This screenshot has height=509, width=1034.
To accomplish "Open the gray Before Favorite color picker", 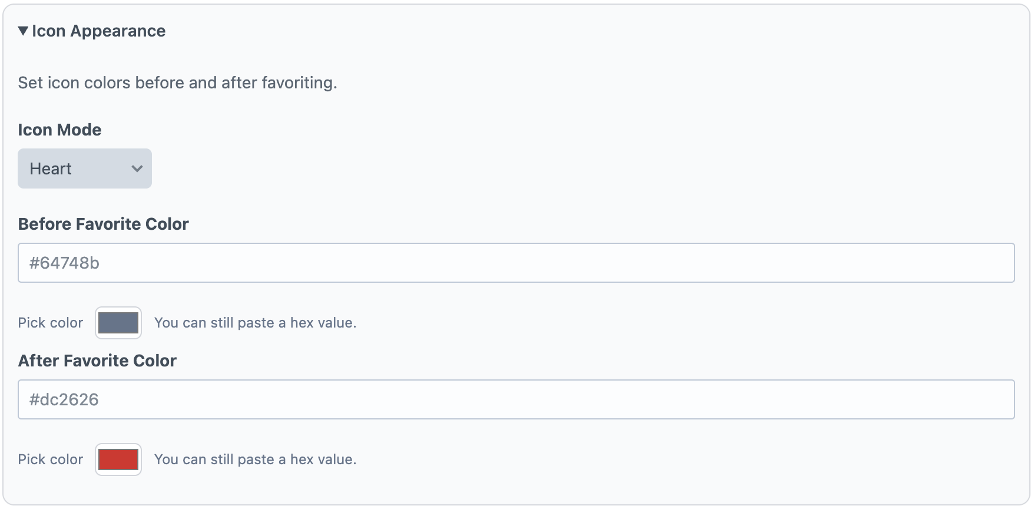I will 118,323.
